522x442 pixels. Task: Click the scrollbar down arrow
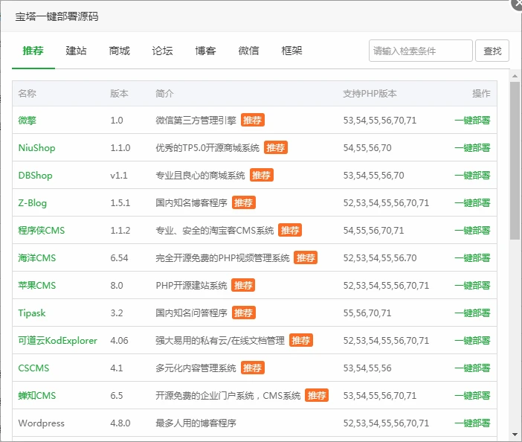[515, 434]
